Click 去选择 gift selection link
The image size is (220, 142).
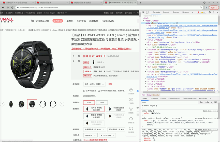tap(100, 62)
